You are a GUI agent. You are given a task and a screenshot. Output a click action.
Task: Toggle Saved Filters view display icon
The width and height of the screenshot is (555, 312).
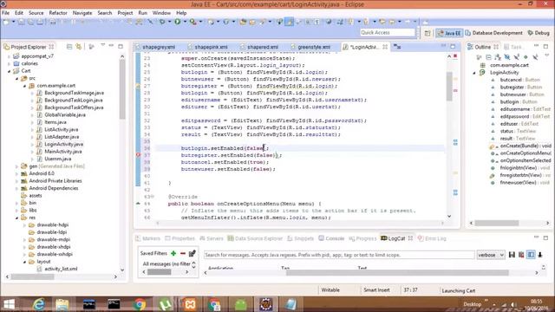[x=531, y=255]
